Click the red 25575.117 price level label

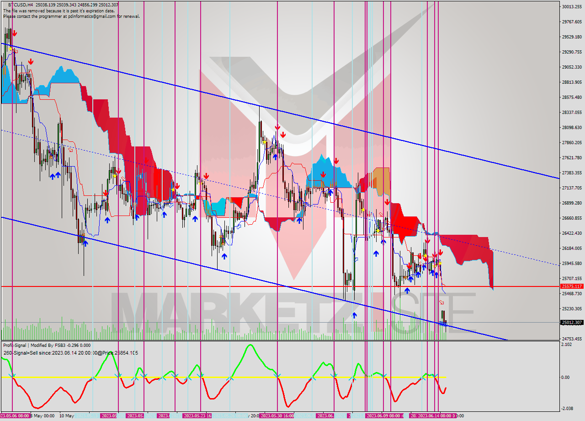point(572,286)
